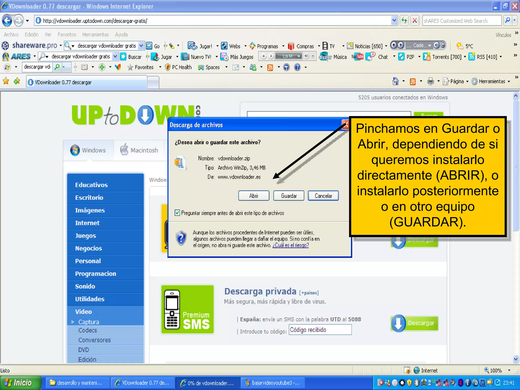Click the Descargar button for Descarga privada
Image resolution: width=520 pixels, height=390 pixels.
pyautogui.click(x=415, y=323)
